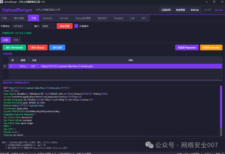Open the 关于 tab
Image resolution: width=225 pixels, height=154 pixels.
tap(144, 18)
